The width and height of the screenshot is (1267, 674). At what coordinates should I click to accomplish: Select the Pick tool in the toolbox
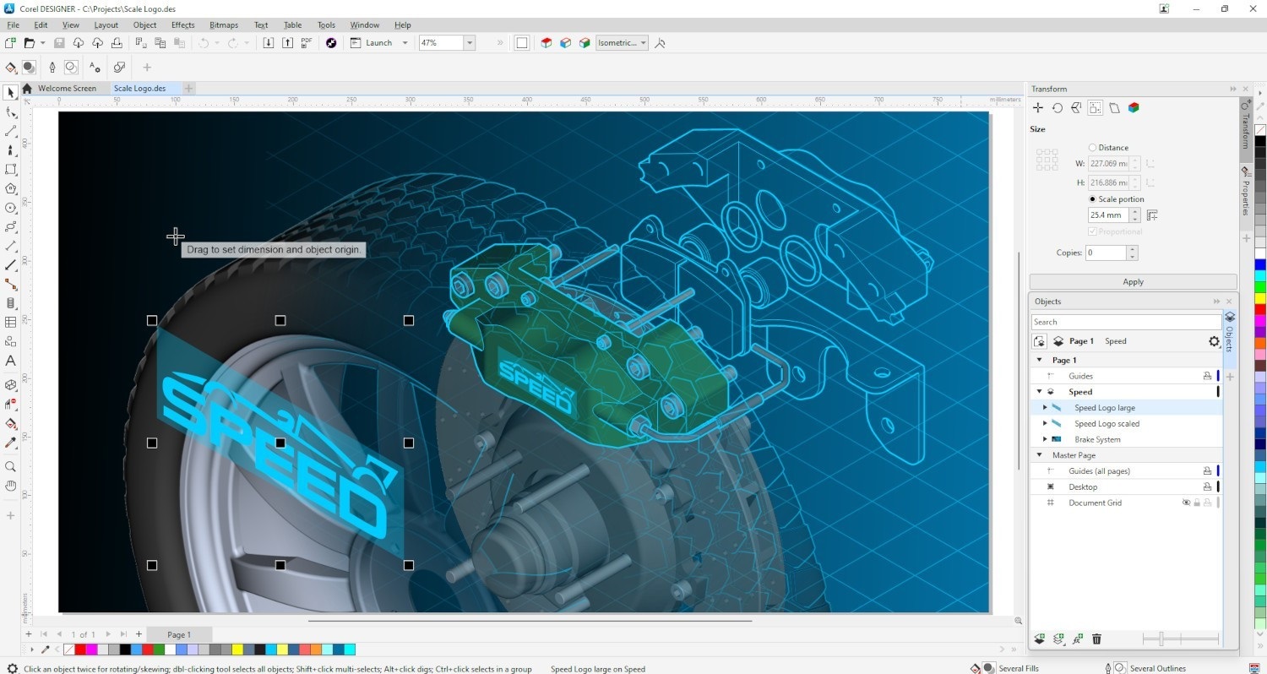pyautogui.click(x=11, y=93)
